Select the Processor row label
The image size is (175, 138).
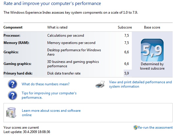pyautogui.click(x=12, y=36)
